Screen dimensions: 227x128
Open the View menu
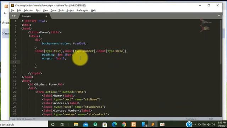click(x=45, y=10)
